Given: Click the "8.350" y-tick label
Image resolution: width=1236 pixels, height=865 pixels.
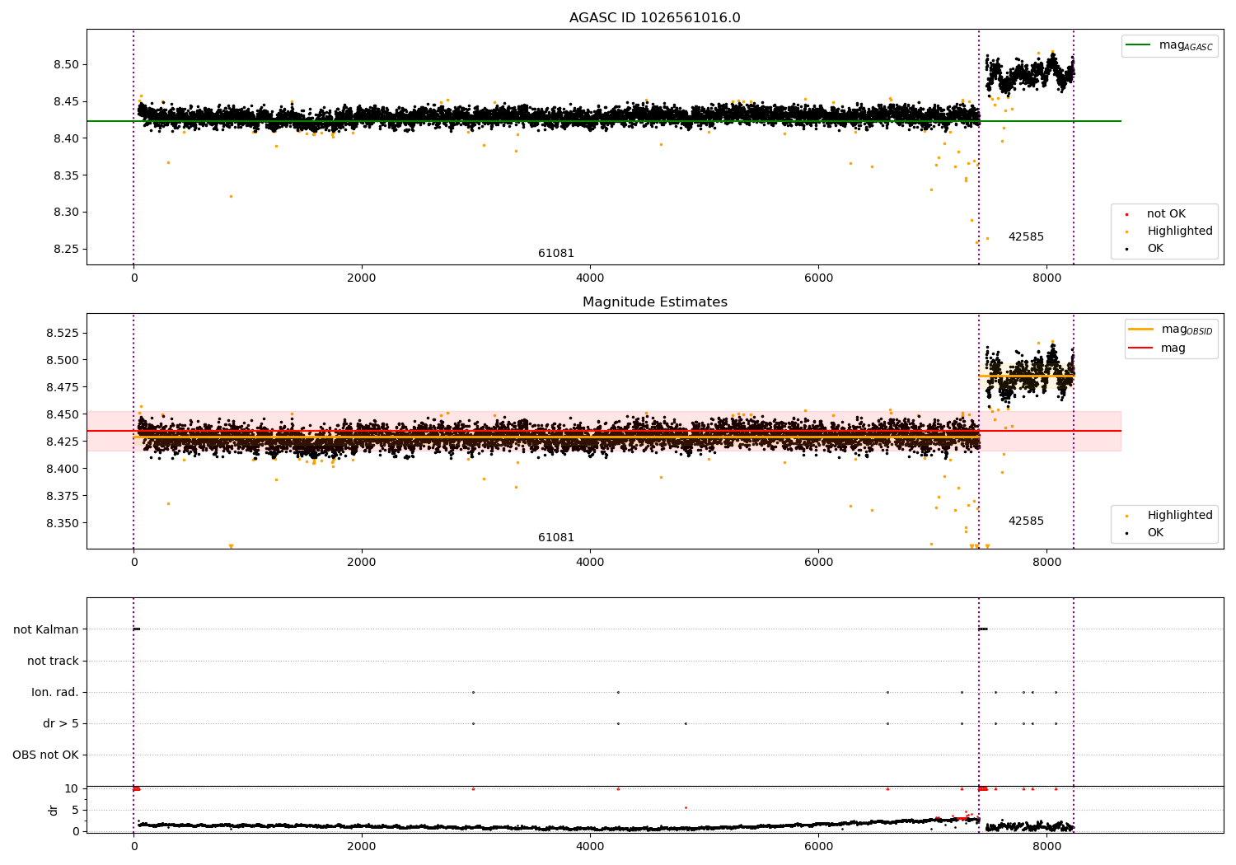Looking at the screenshot, I should [x=63, y=524].
